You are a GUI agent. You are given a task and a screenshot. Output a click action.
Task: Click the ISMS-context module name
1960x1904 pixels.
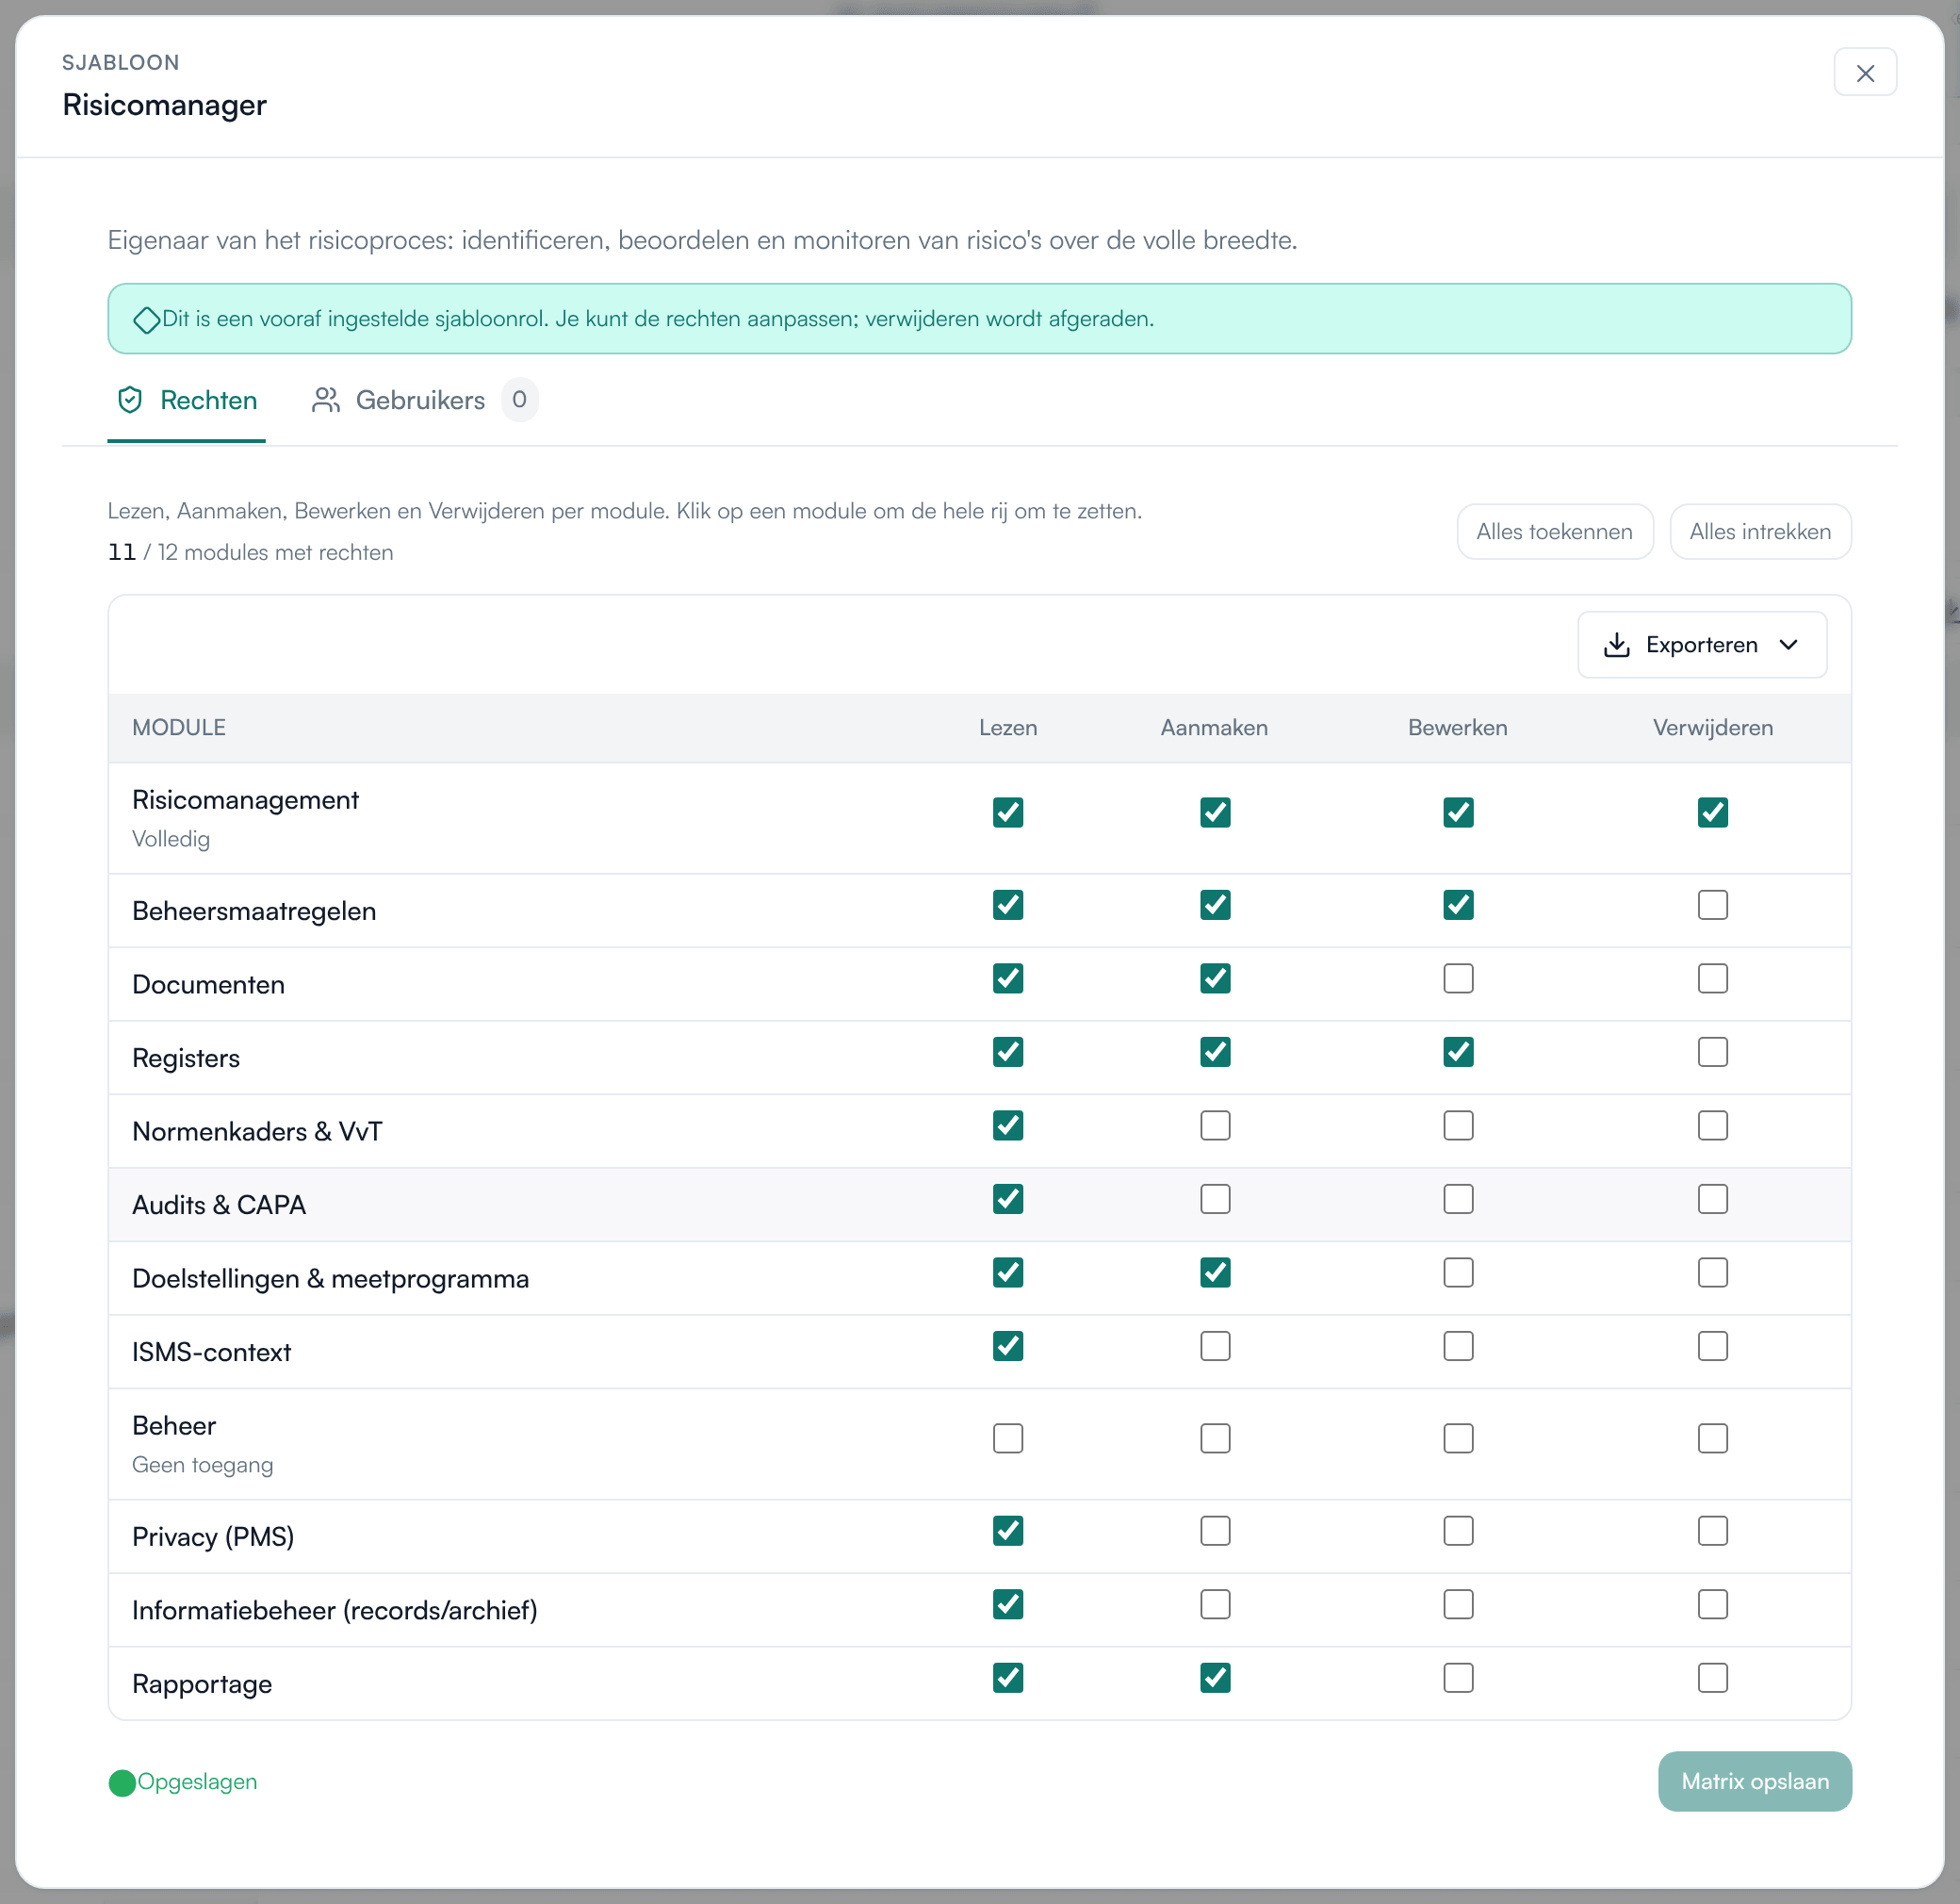[211, 1353]
